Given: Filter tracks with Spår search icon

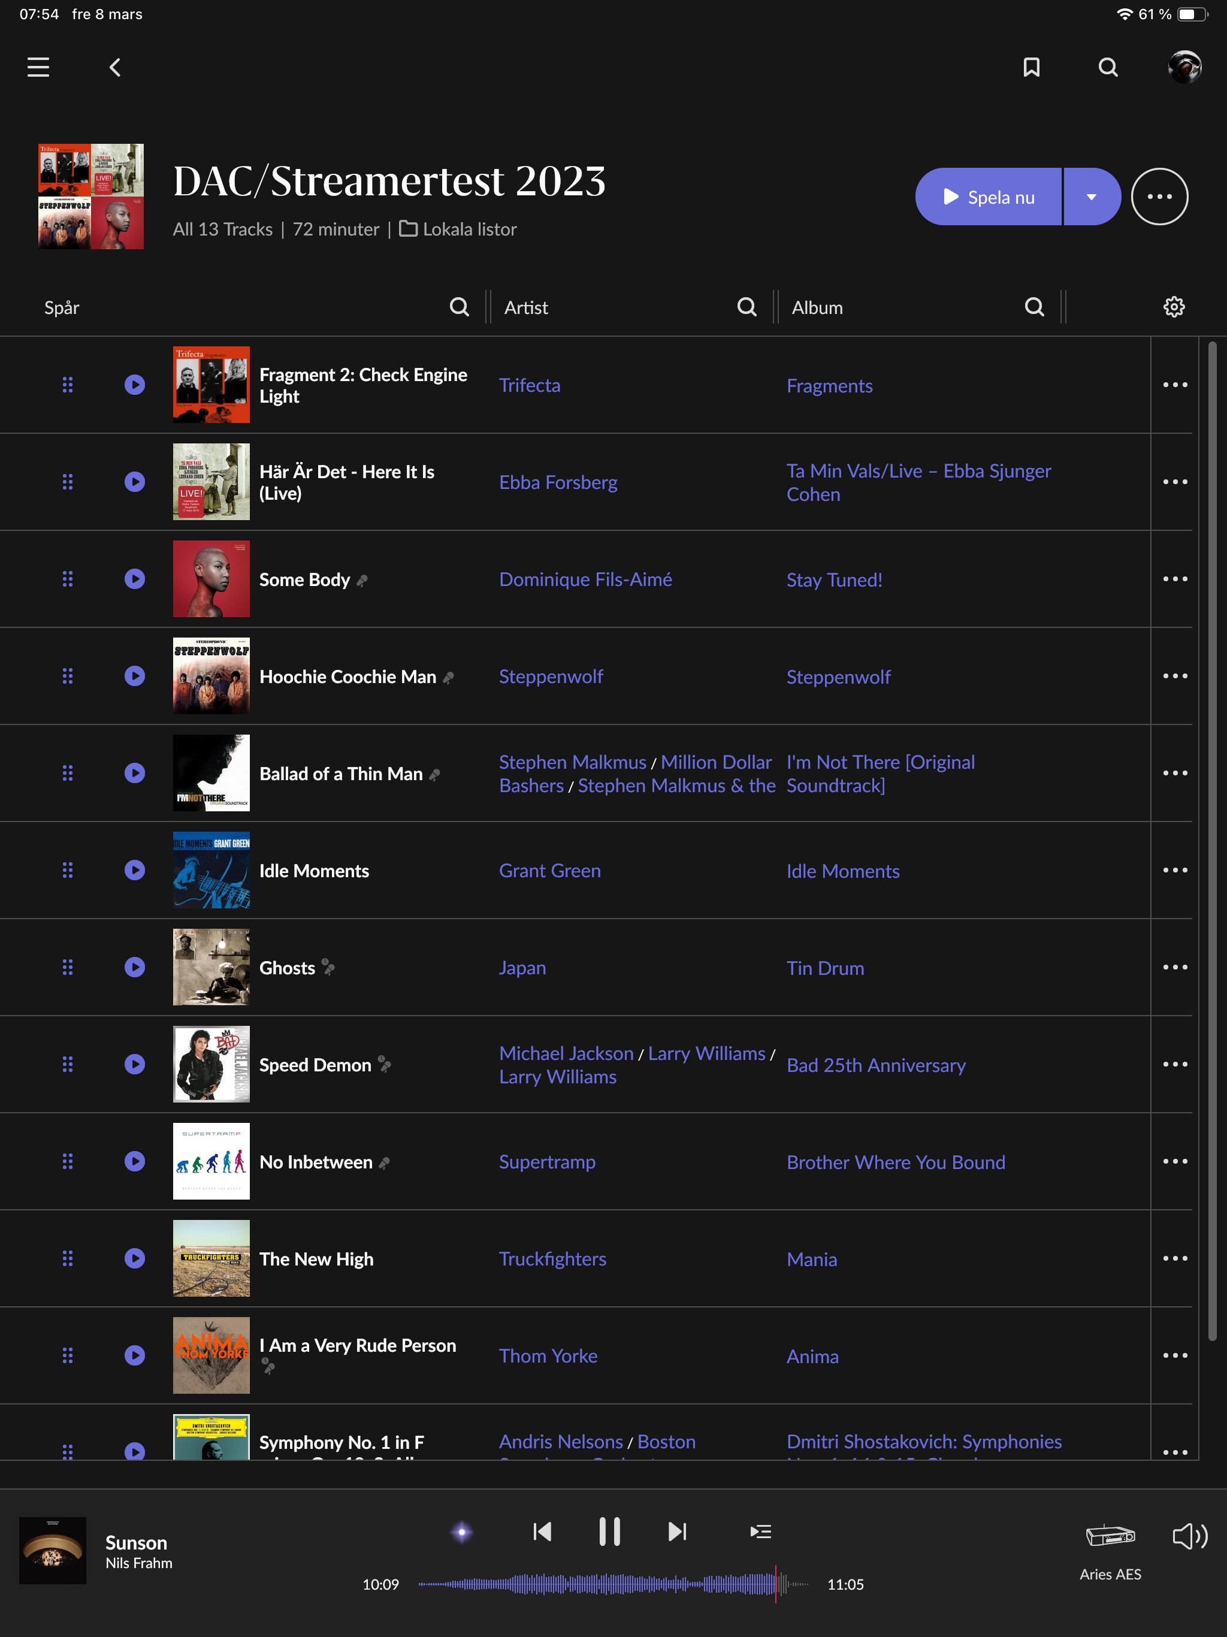Looking at the screenshot, I should tap(460, 307).
